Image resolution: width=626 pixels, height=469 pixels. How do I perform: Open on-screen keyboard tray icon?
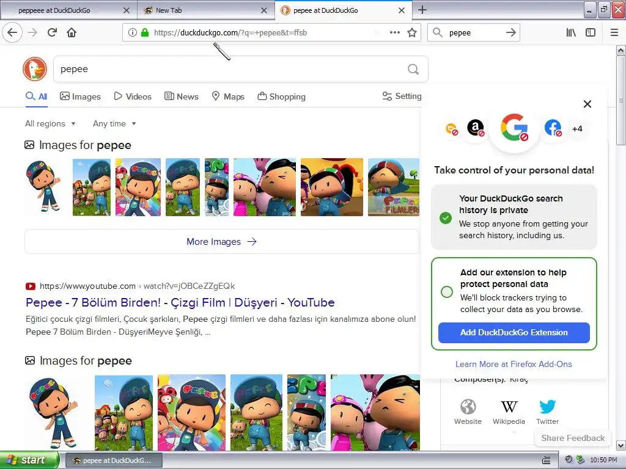[x=547, y=460]
